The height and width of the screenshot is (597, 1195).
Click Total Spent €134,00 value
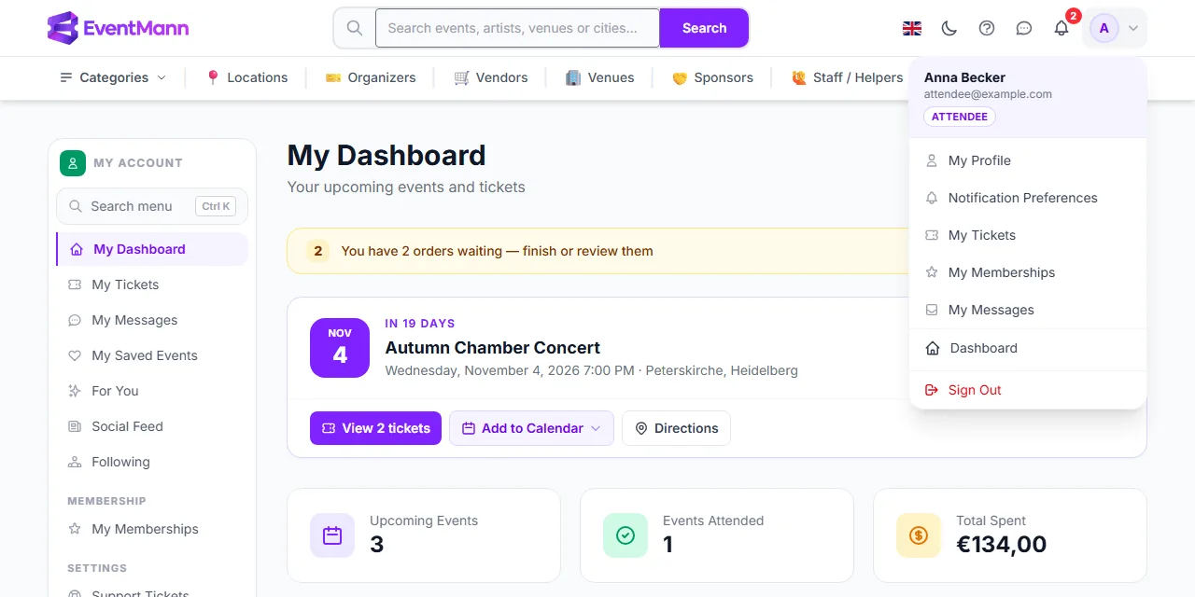coord(1001,544)
